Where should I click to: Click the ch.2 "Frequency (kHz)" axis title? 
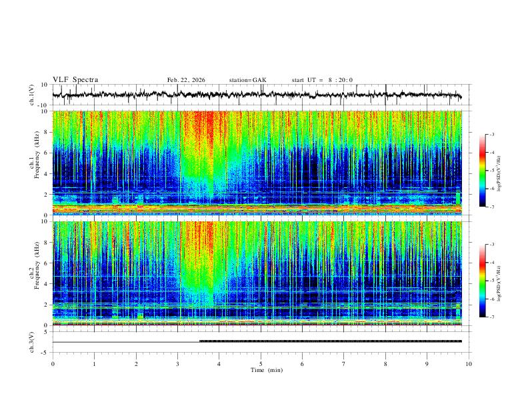click(37, 265)
